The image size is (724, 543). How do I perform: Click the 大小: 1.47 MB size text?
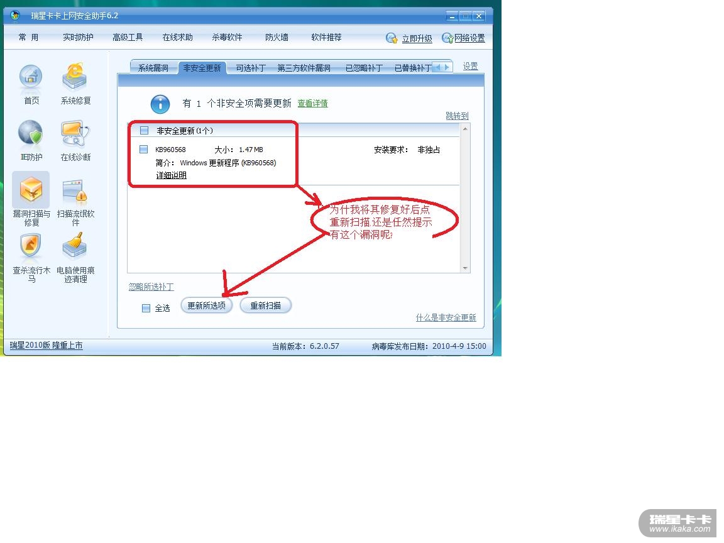[239, 150]
